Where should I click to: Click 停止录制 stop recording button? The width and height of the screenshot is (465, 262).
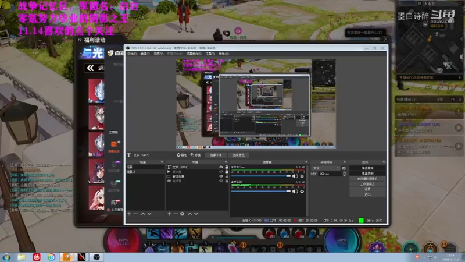[367, 173]
